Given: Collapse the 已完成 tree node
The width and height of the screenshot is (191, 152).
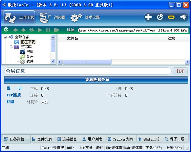Looking at the screenshot, I should (x=11, y=47).
